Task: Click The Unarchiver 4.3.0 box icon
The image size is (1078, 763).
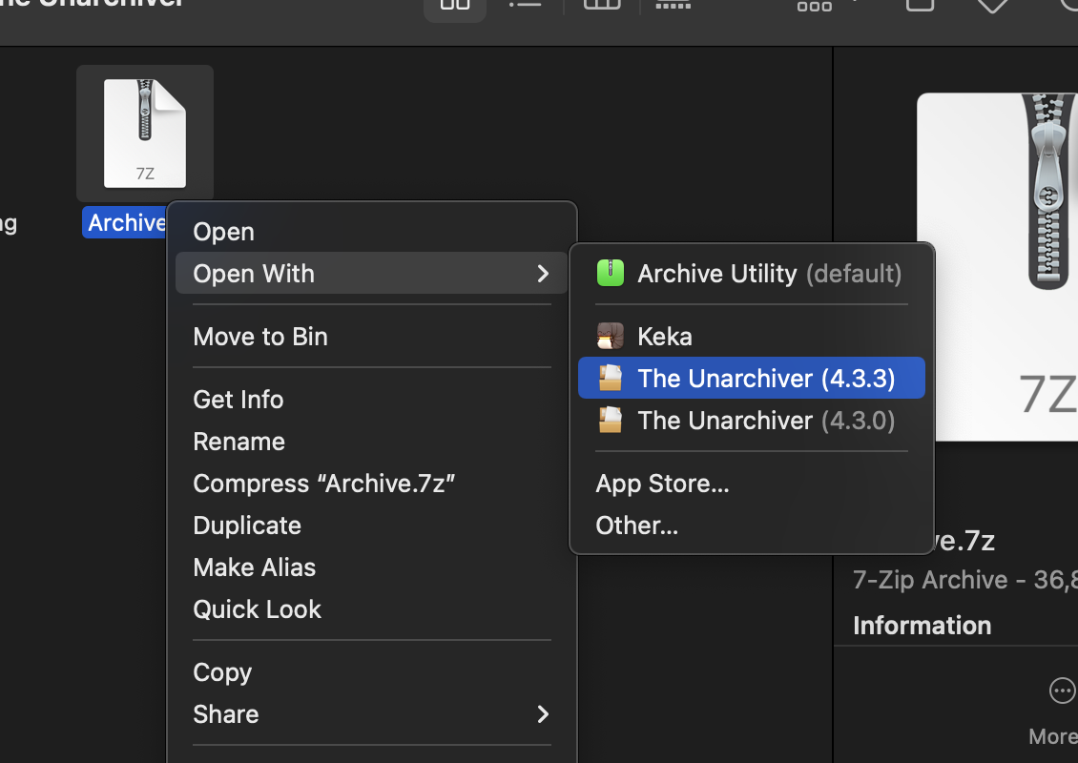Action: pyautogui.click(x=610, y=420)
